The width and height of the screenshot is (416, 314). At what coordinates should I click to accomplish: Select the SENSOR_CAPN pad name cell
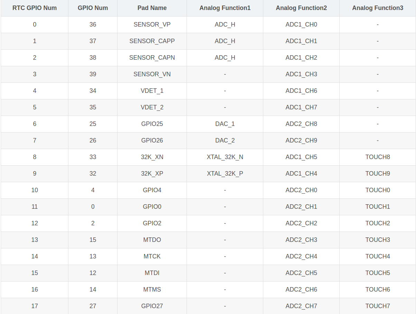pos(152,58)
